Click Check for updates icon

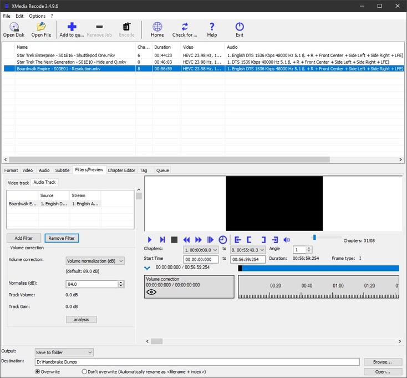(185, 27)
